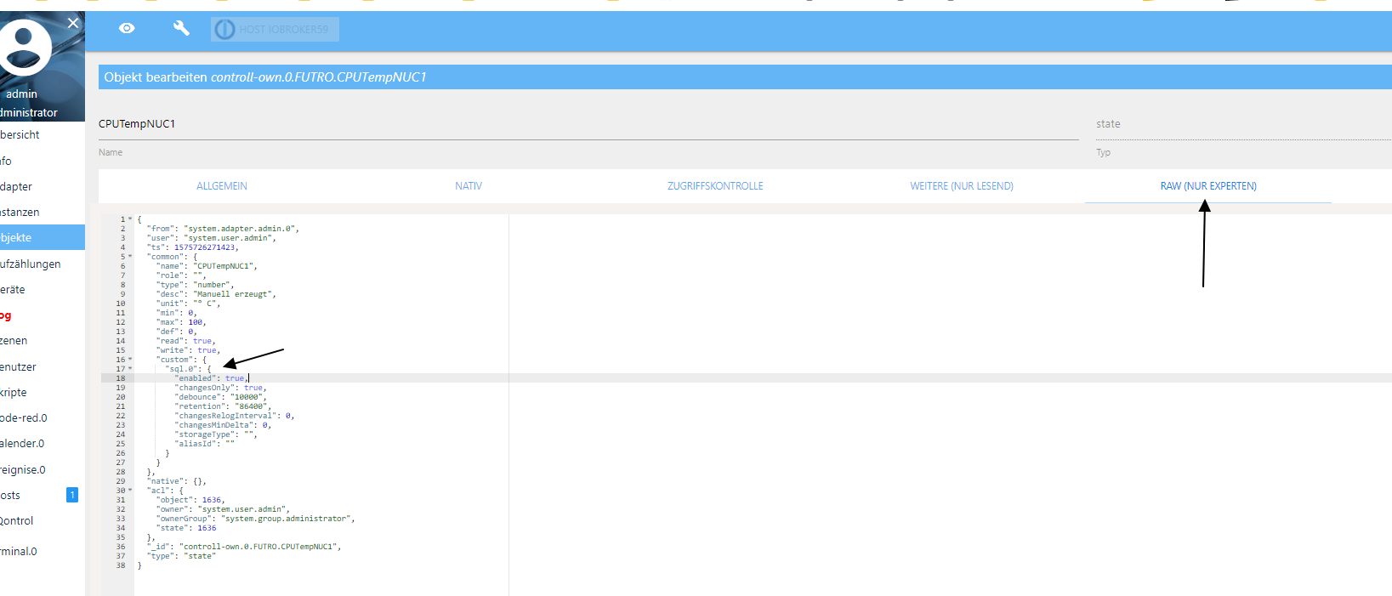Open Aufzählungen in the sidebar

pyautogui.click(x=43, y=264)
